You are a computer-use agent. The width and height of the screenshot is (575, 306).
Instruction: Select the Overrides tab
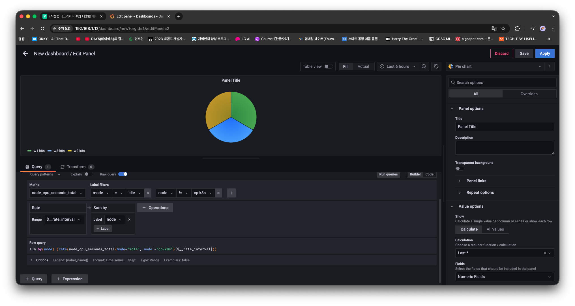click(529, 94)
